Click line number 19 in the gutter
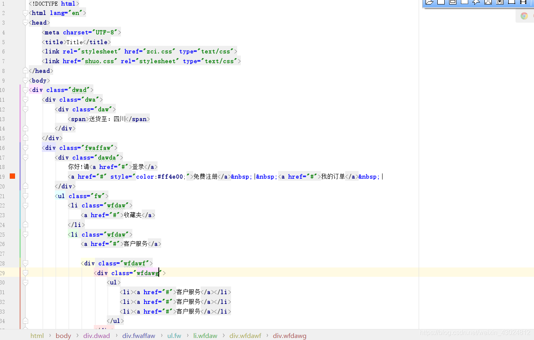 click(x=2, y=177)
